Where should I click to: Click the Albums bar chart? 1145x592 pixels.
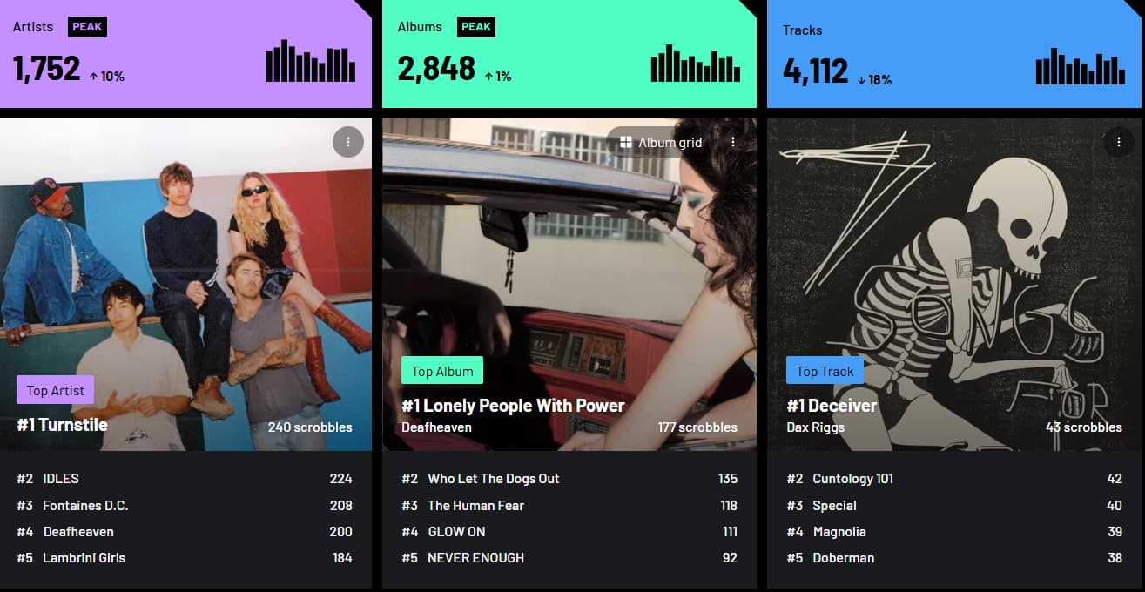point(695,63)
